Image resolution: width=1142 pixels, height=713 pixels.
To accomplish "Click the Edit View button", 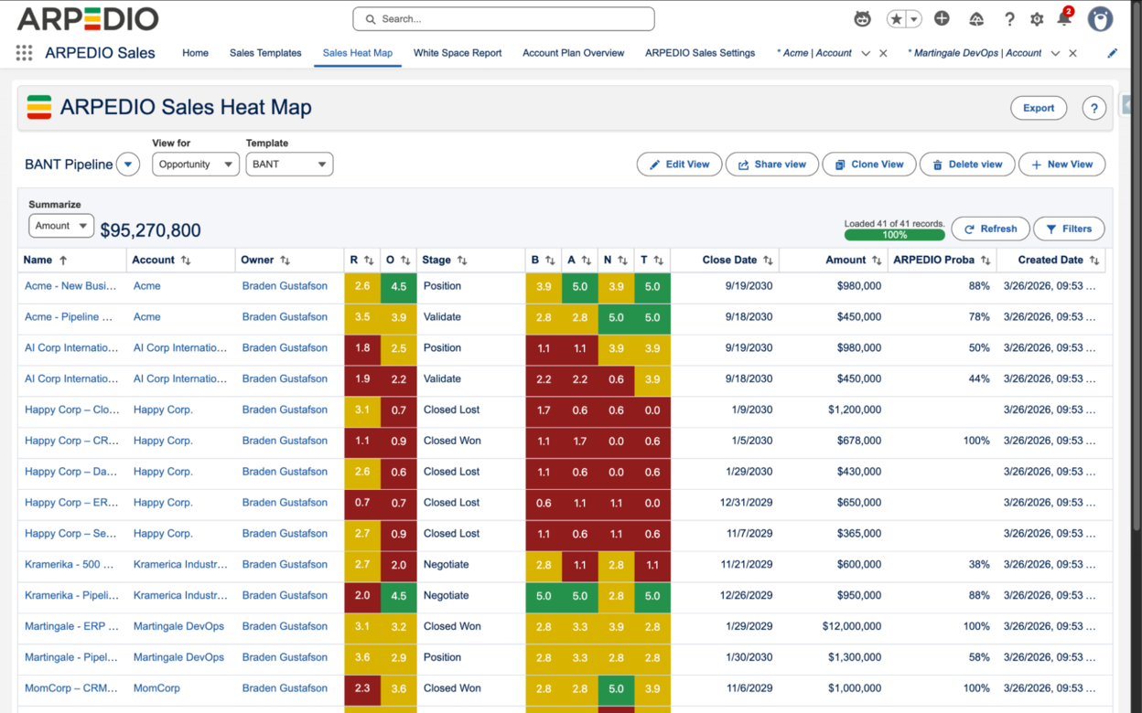I will coord(679,165).
